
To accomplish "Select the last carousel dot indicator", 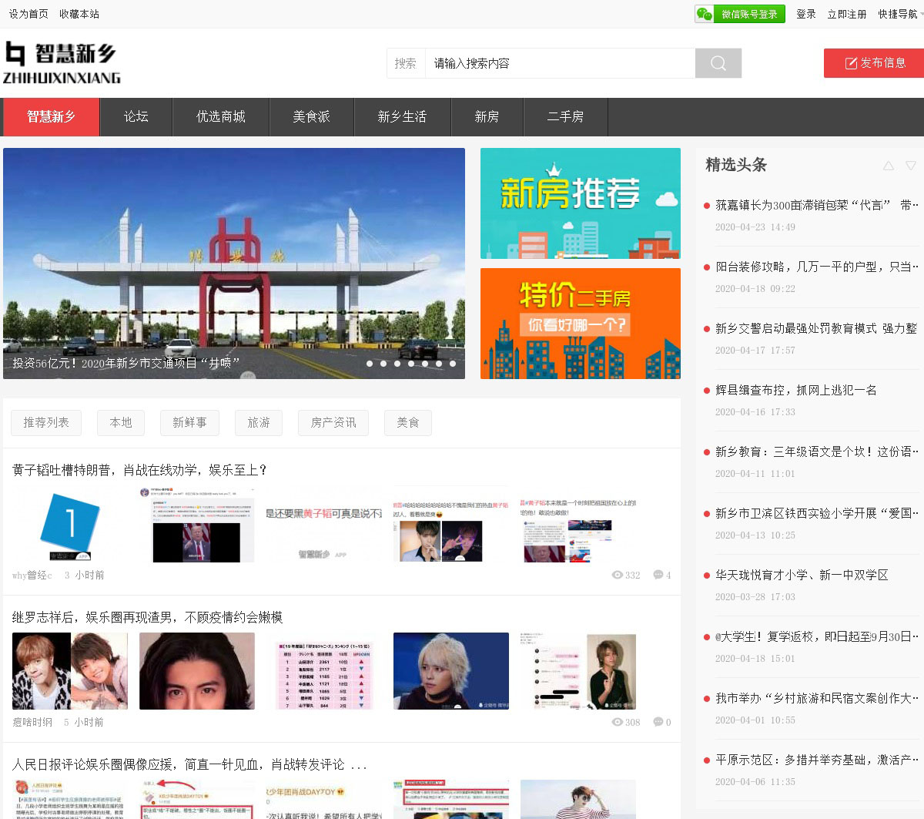I will (453, 364).
